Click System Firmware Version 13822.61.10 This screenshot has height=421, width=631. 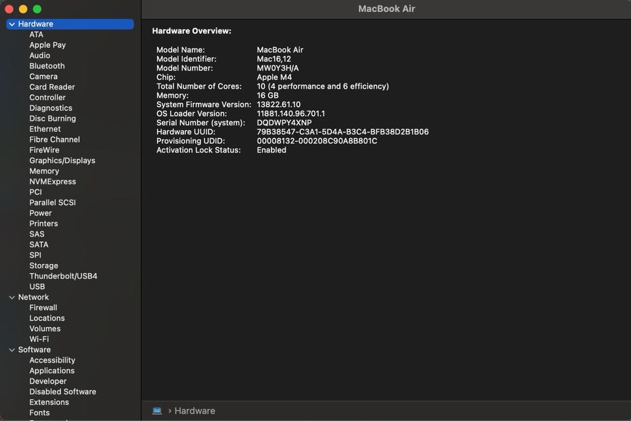[x=279, y=104]
